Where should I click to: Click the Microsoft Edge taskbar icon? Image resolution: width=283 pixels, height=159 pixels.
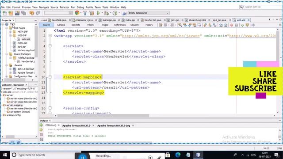tap(178, 155)
